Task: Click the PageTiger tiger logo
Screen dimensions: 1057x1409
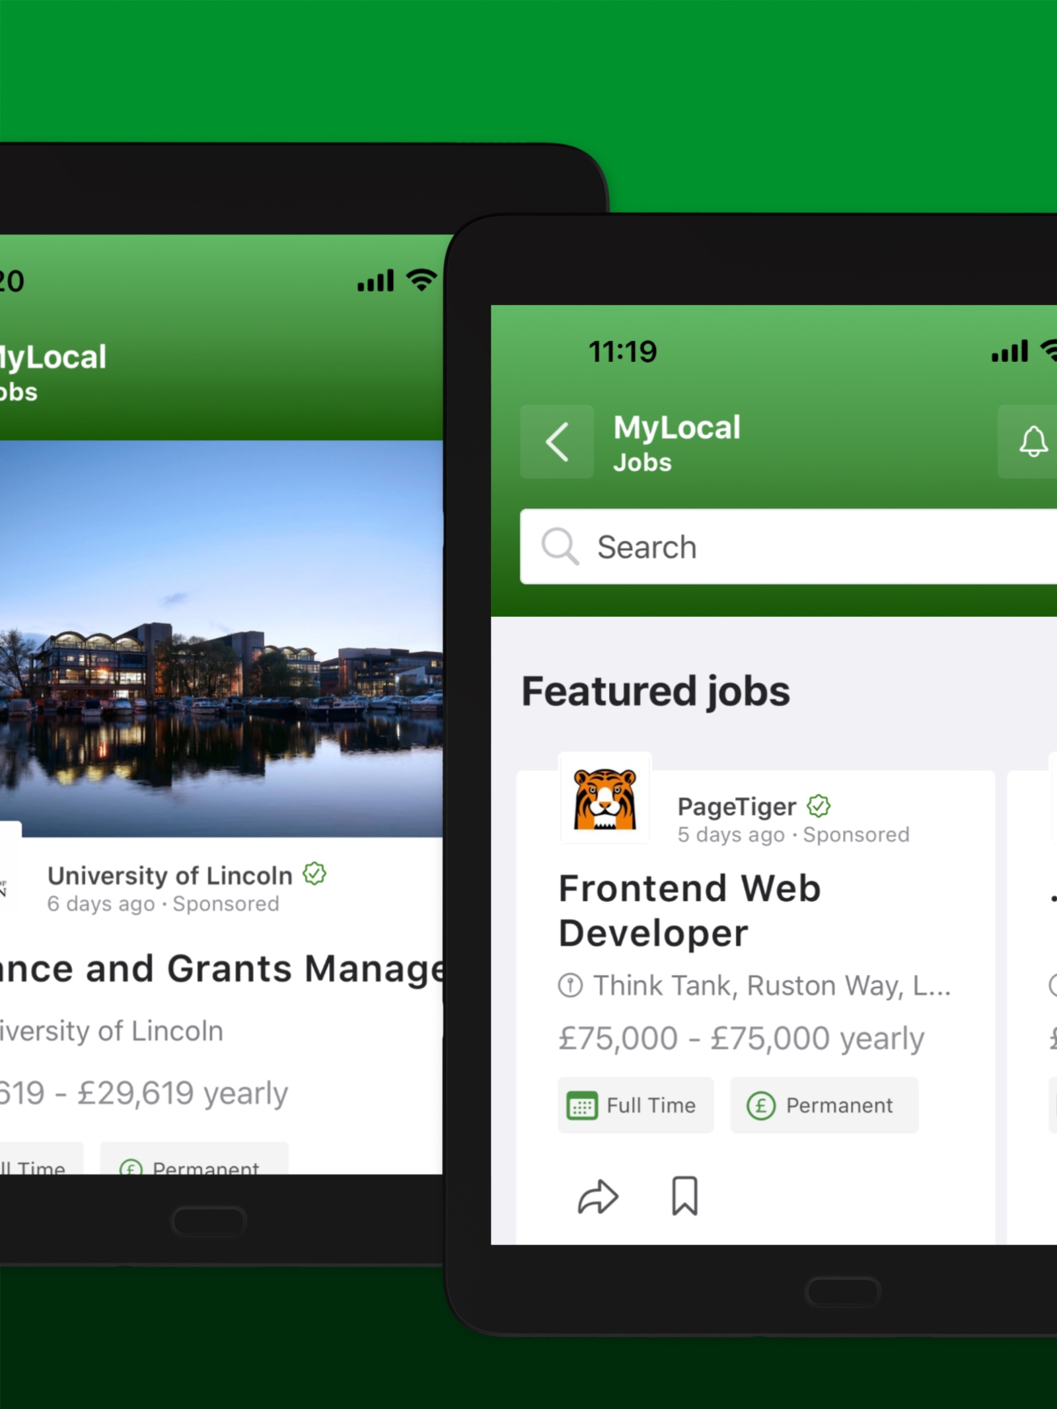Action: click(605, 799)
